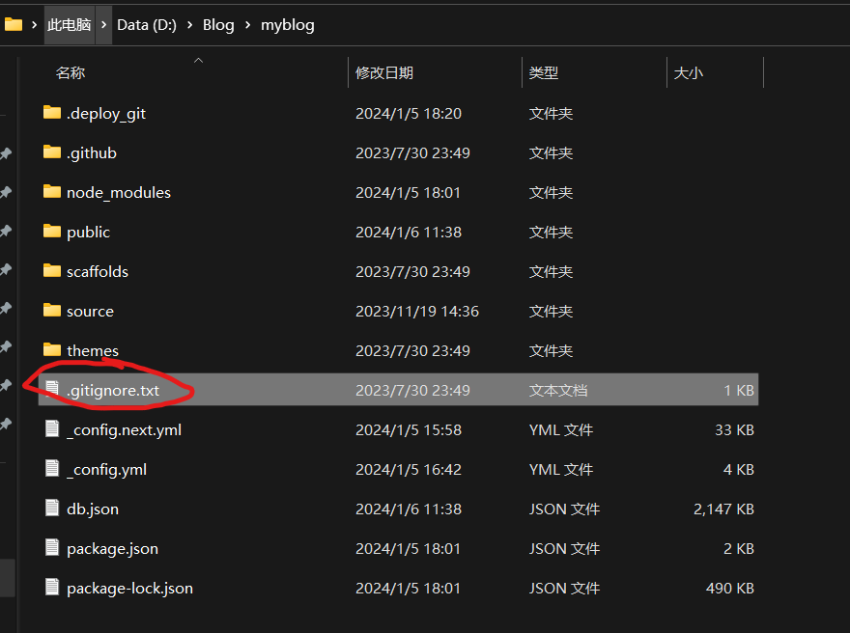Sort by 类型 column header
Screen dimensions: 850x633
click(x=544, y=73)
